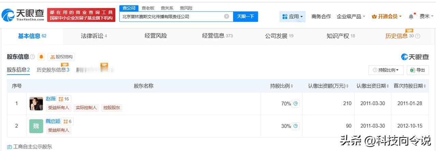
Task: Switch to the 经营风险 tab
Action: 156,36
